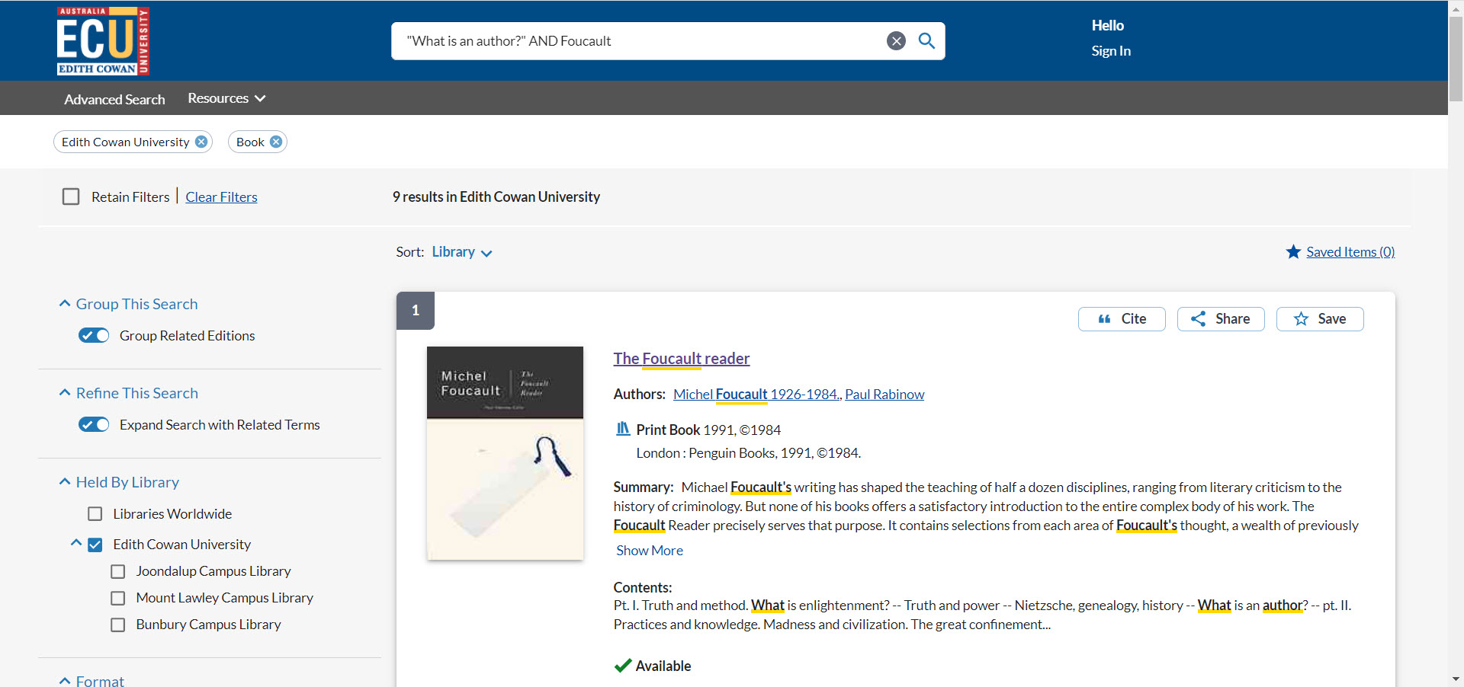The image size is (1464, 687).
Task: Open the Sort by Library dropdown
Action: (461, 251)
